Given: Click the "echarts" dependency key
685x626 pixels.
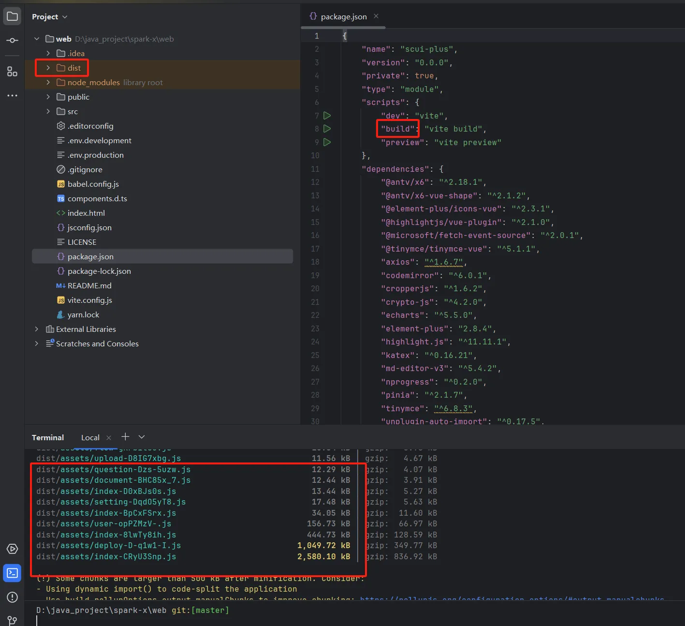Looking at the screenshot, I should coord(403,315).
